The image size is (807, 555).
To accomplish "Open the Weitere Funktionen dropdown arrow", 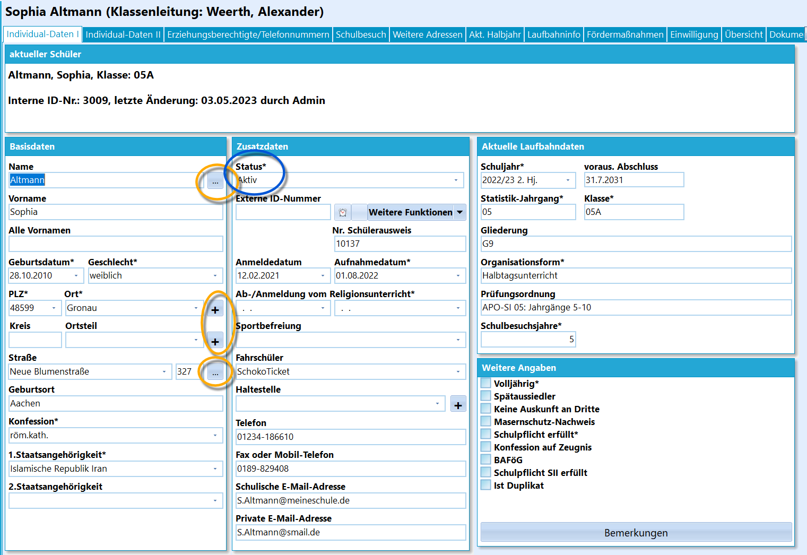I will 460,212.
